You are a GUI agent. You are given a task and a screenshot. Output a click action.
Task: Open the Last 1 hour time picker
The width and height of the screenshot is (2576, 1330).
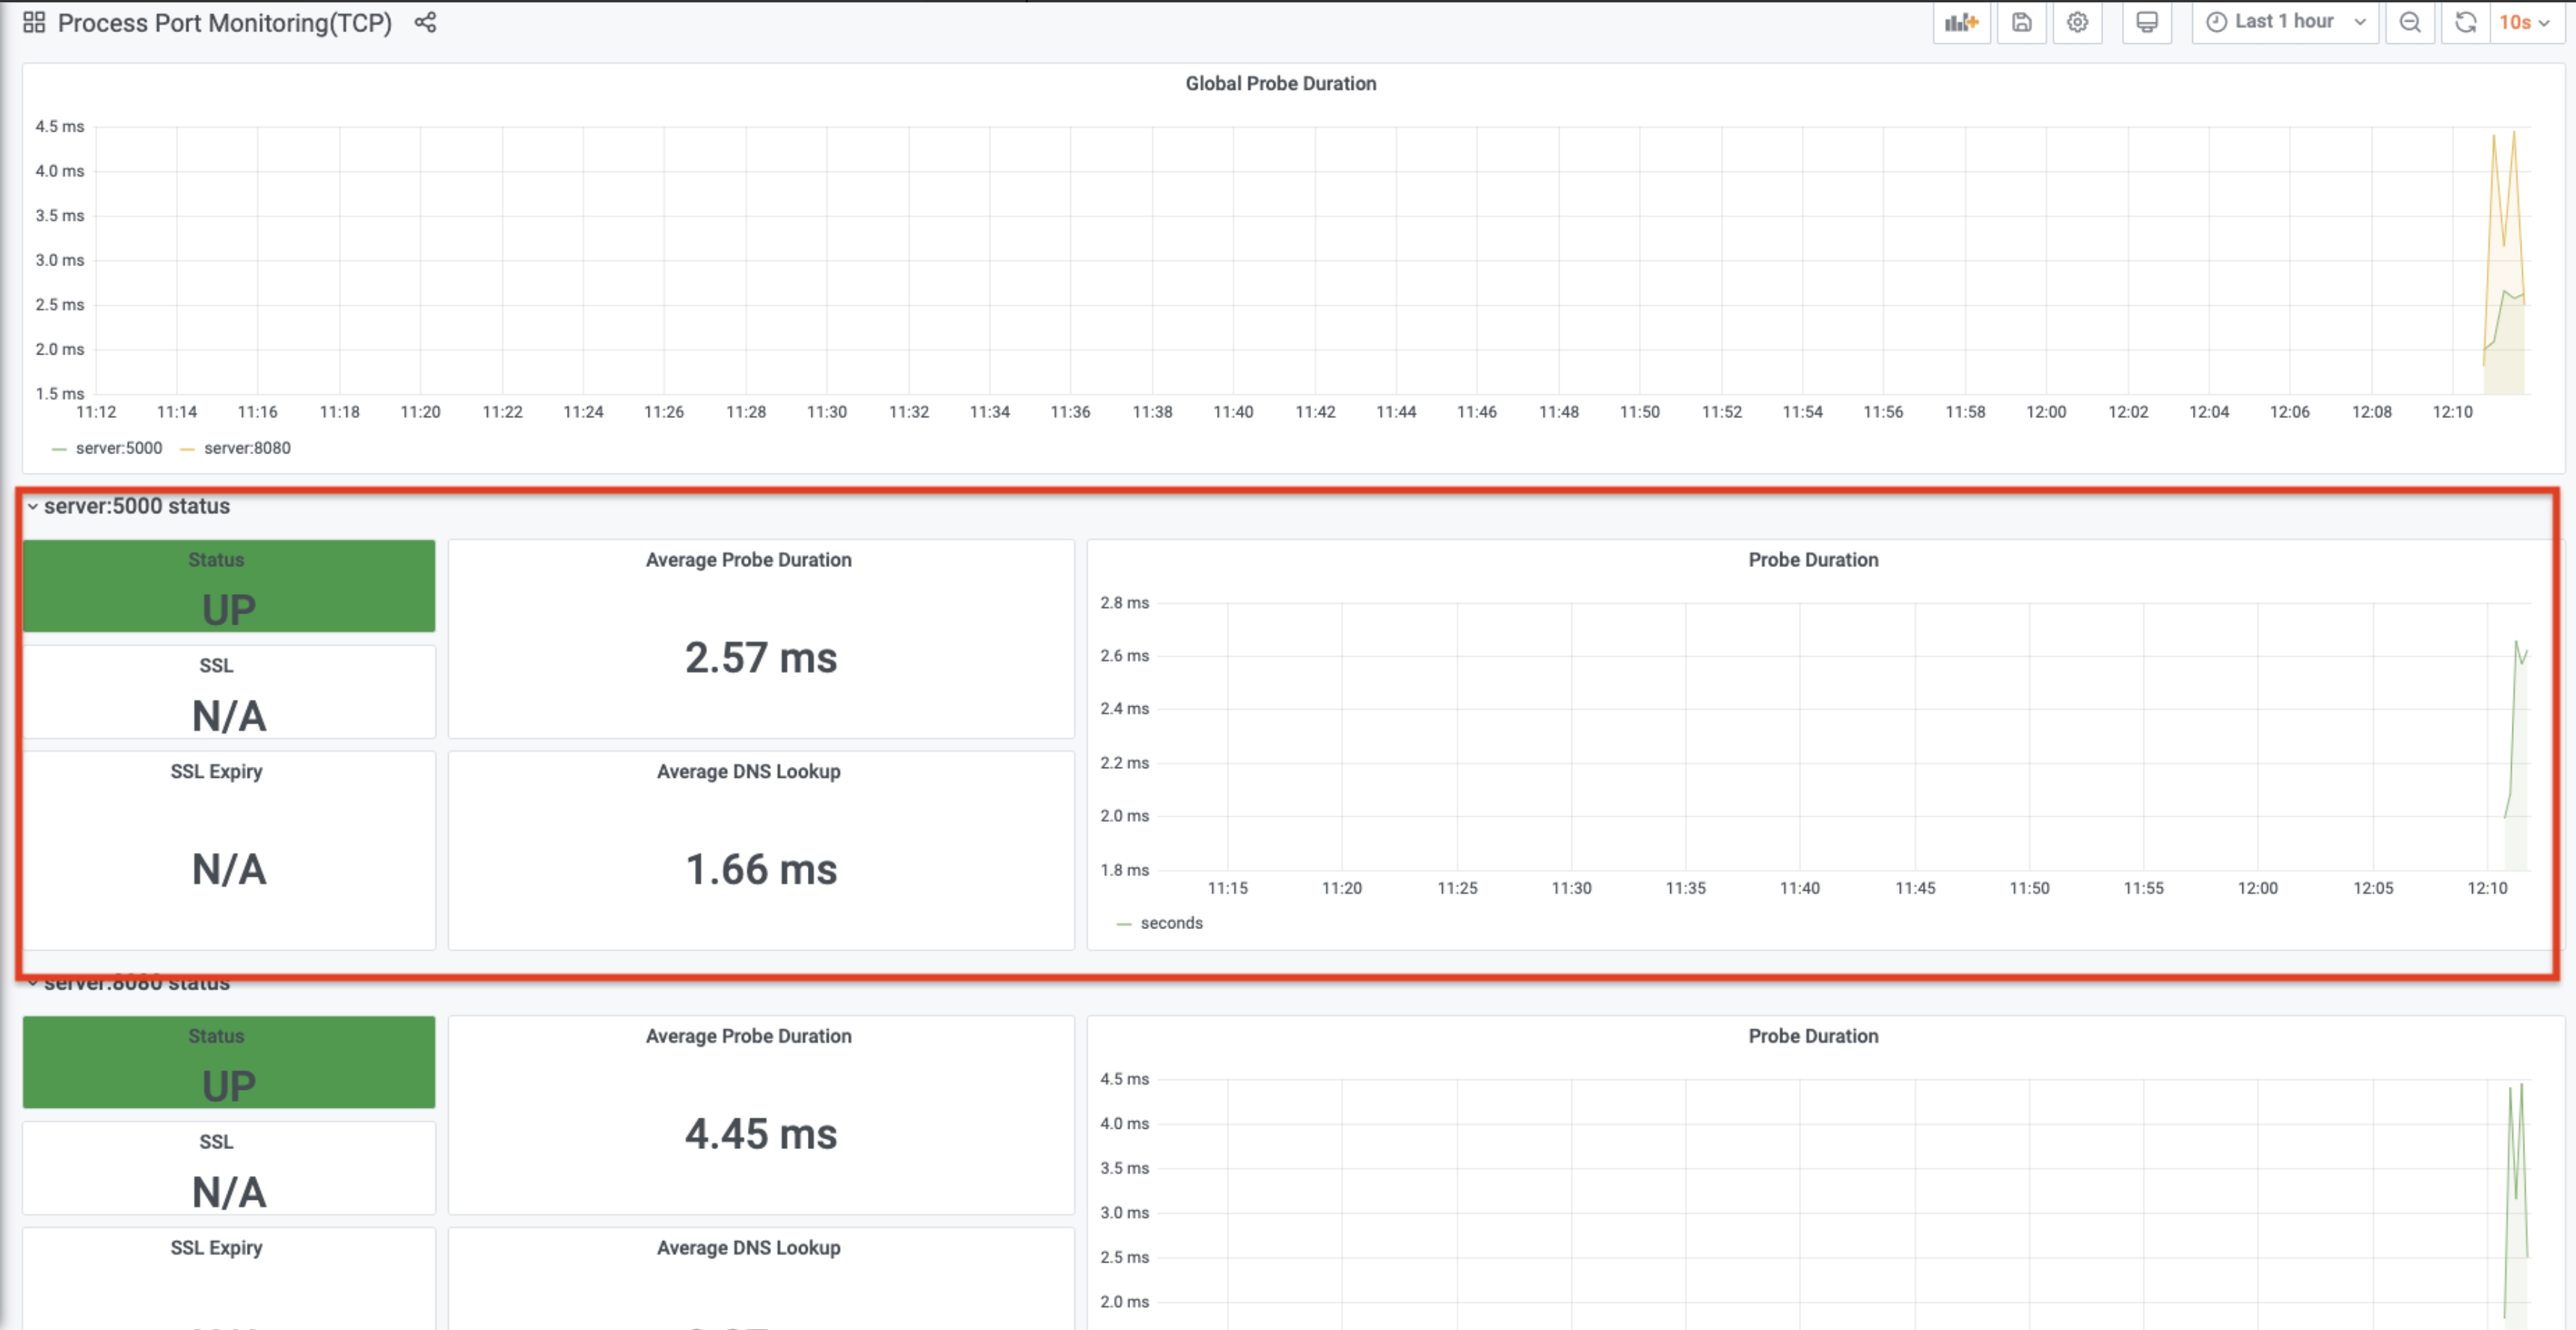coord(2285,22)
